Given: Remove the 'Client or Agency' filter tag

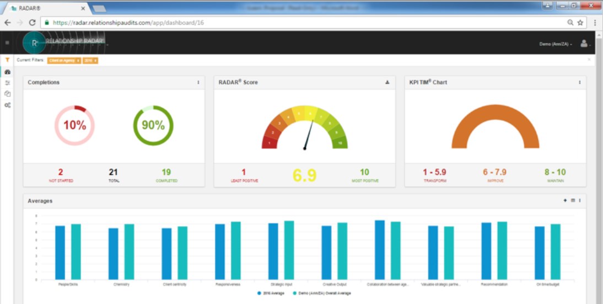Looking at the screenshot, I should [x=78, y=61].
